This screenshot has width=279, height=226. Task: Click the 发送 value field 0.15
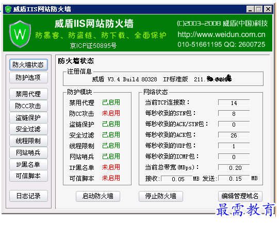point(234,179)
